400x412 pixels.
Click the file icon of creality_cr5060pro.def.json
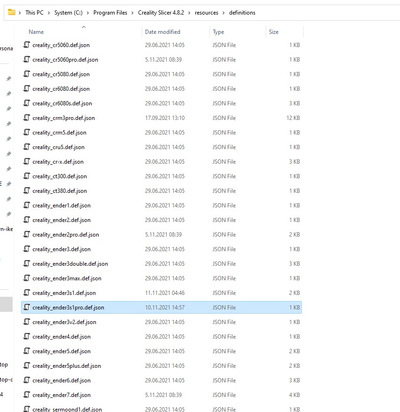point(27,59)
